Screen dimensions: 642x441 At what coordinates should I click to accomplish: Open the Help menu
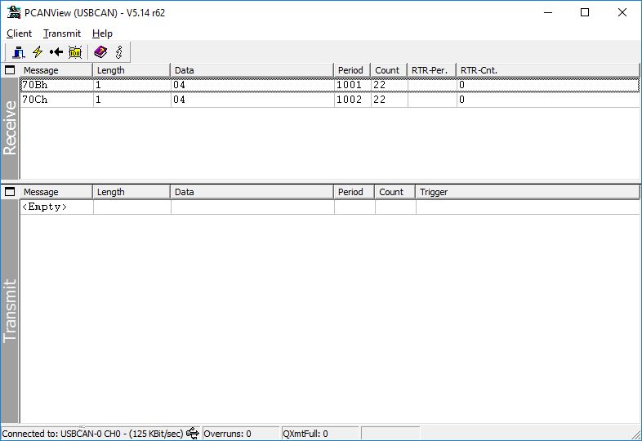pyautogui.click(x=102, y=33)
